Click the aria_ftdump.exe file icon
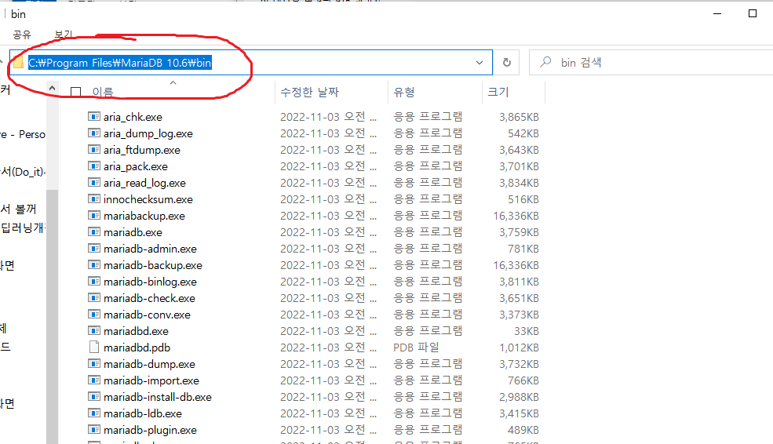The height and width of the screenshot is (444, 773). [94, 150]
